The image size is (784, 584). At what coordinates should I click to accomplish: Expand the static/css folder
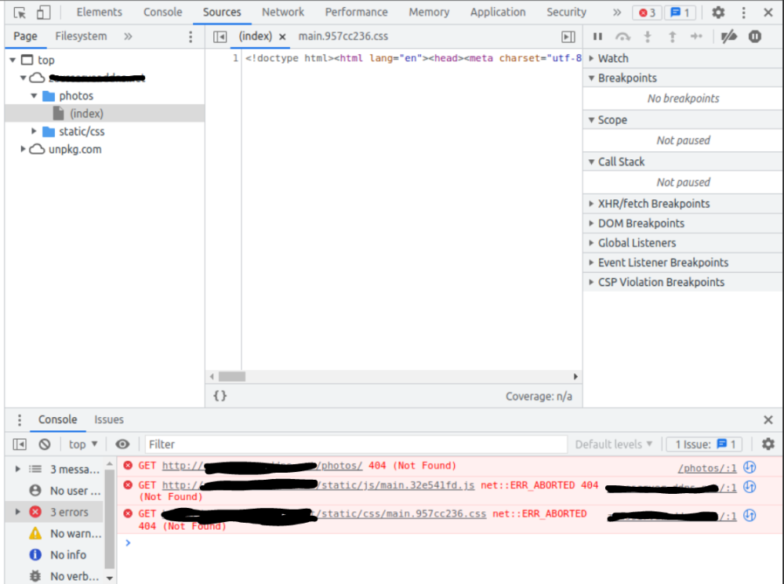pos(34,131)
